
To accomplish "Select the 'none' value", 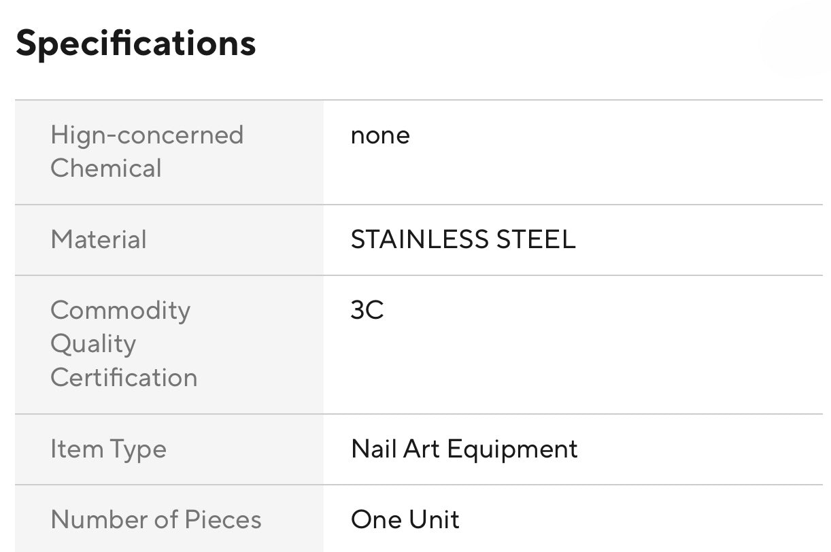I will pyautogui.click(x=380, y=135).
